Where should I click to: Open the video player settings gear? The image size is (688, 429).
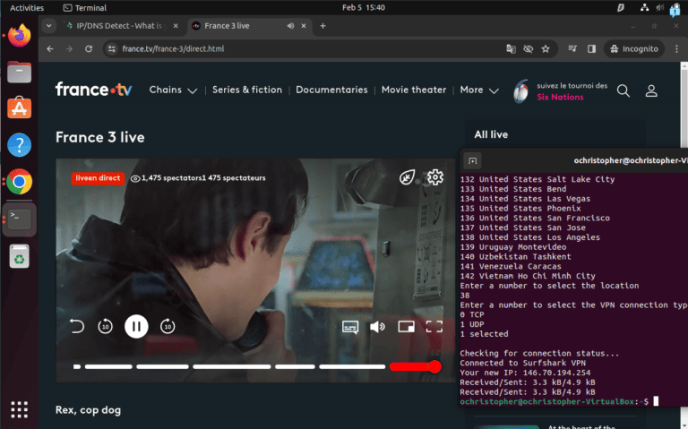(435, 177)
